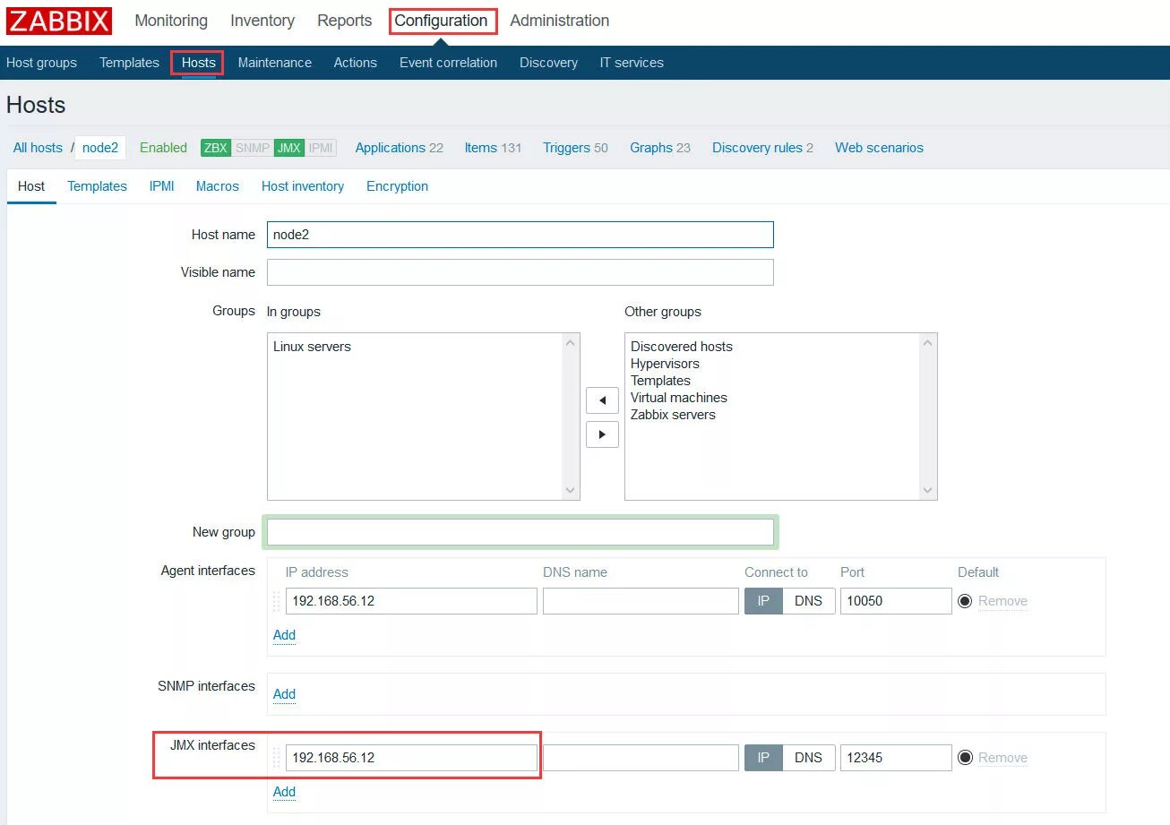The image size is (1170, 825).
Task: Add a new JMX interface
Action: (284, 792)
